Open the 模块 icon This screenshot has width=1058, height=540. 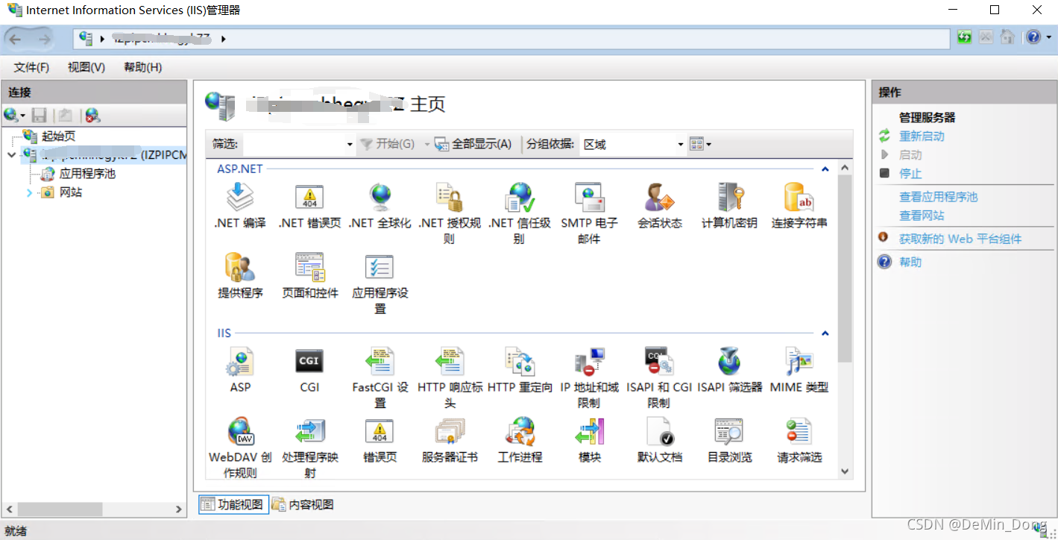[x=589, y=432]
